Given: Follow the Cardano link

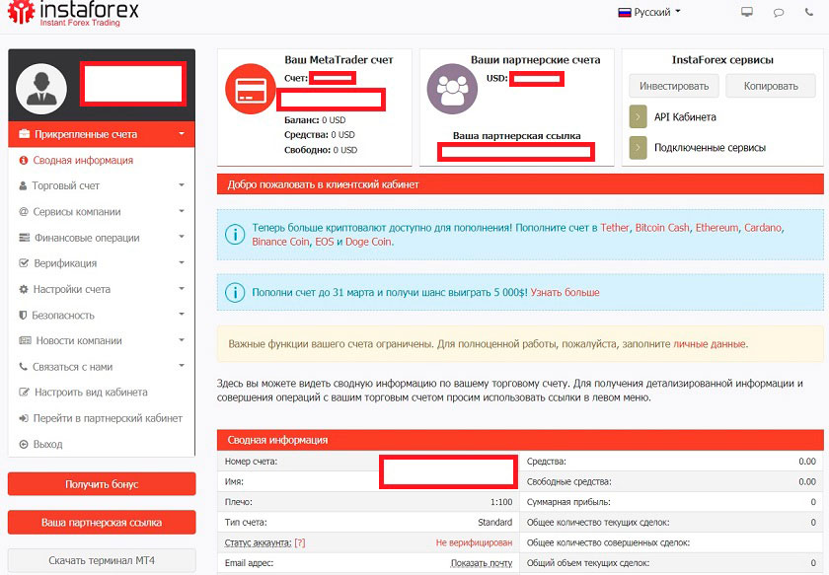Looking at the screenshot, I should pos(763,227).
